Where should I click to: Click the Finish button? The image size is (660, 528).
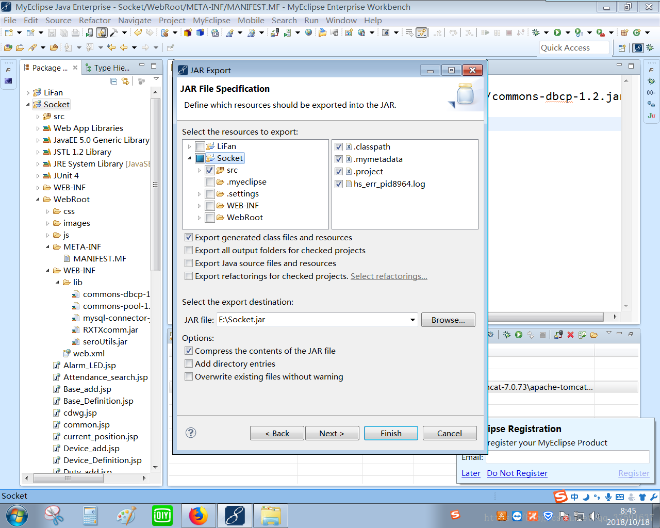pos(391,433)
